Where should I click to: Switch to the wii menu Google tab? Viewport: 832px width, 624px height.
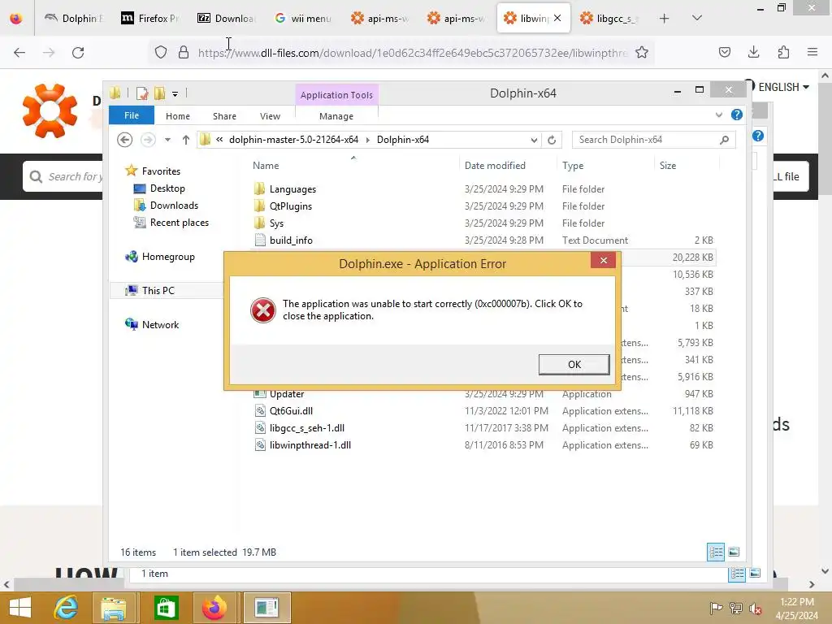click(x=303, y=18)
